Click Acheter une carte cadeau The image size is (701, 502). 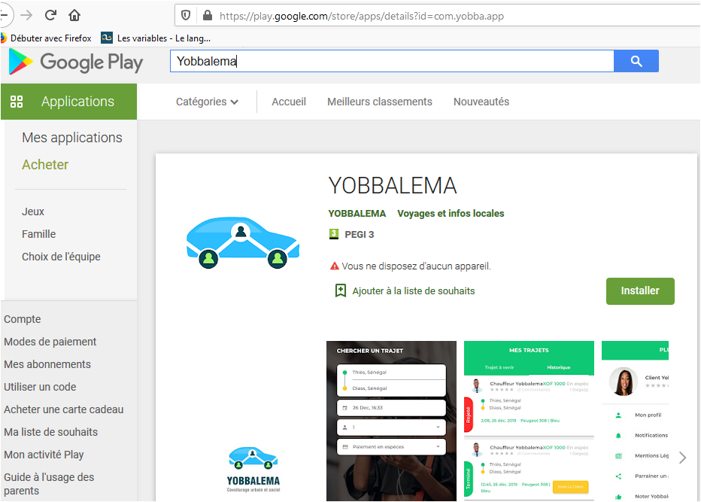coord(64,410)
